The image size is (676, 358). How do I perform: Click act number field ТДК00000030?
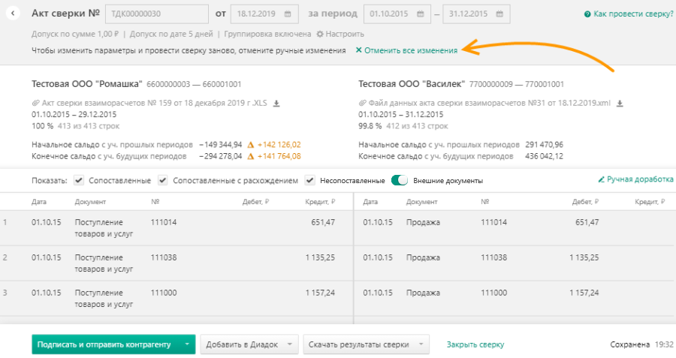coord(156,14)
